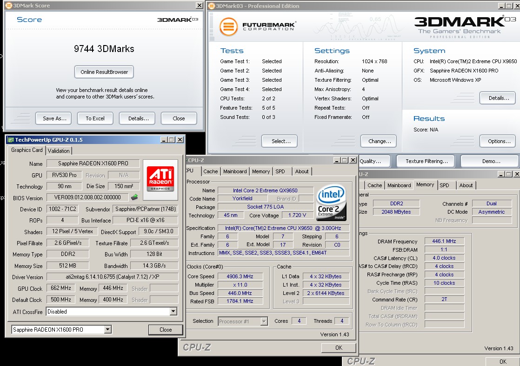Click the Bus Speed 446.0 MHz value
The width and height of the screenshot is (520, 366).
(x=240, y=293)
